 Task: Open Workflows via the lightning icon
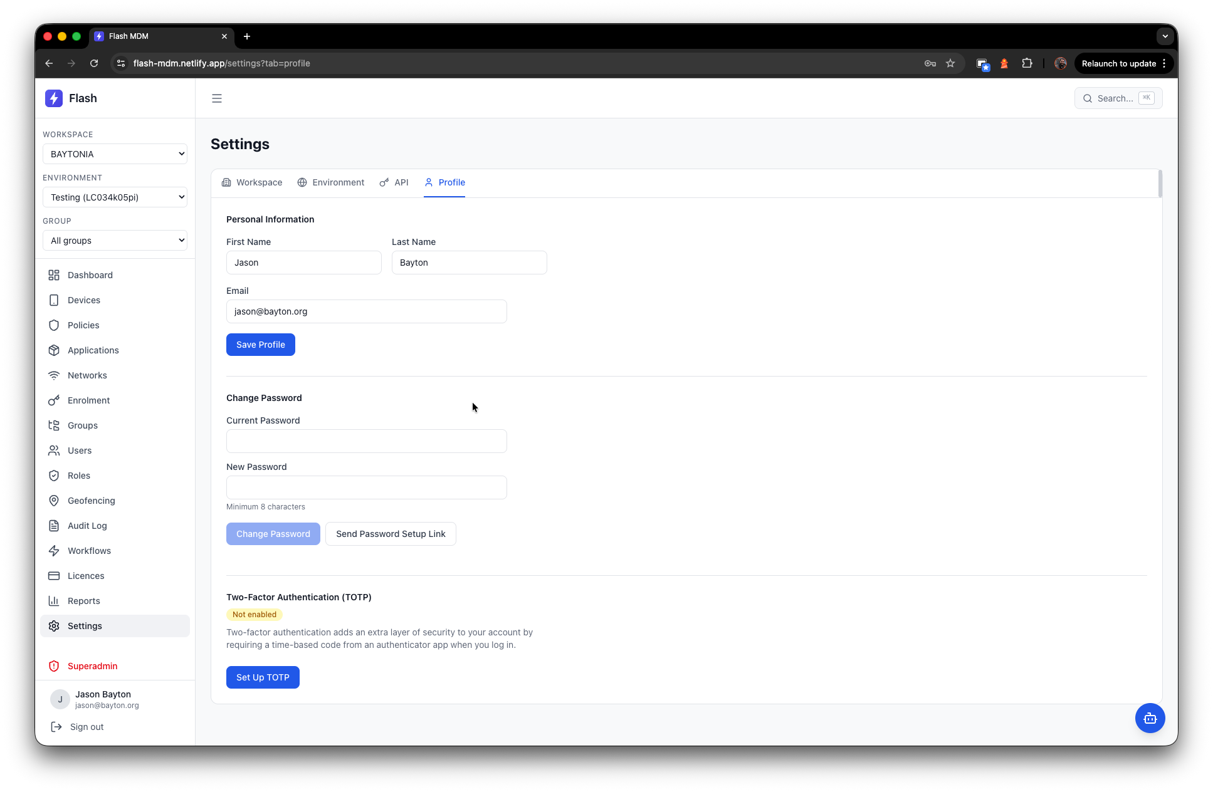[54, 551]
